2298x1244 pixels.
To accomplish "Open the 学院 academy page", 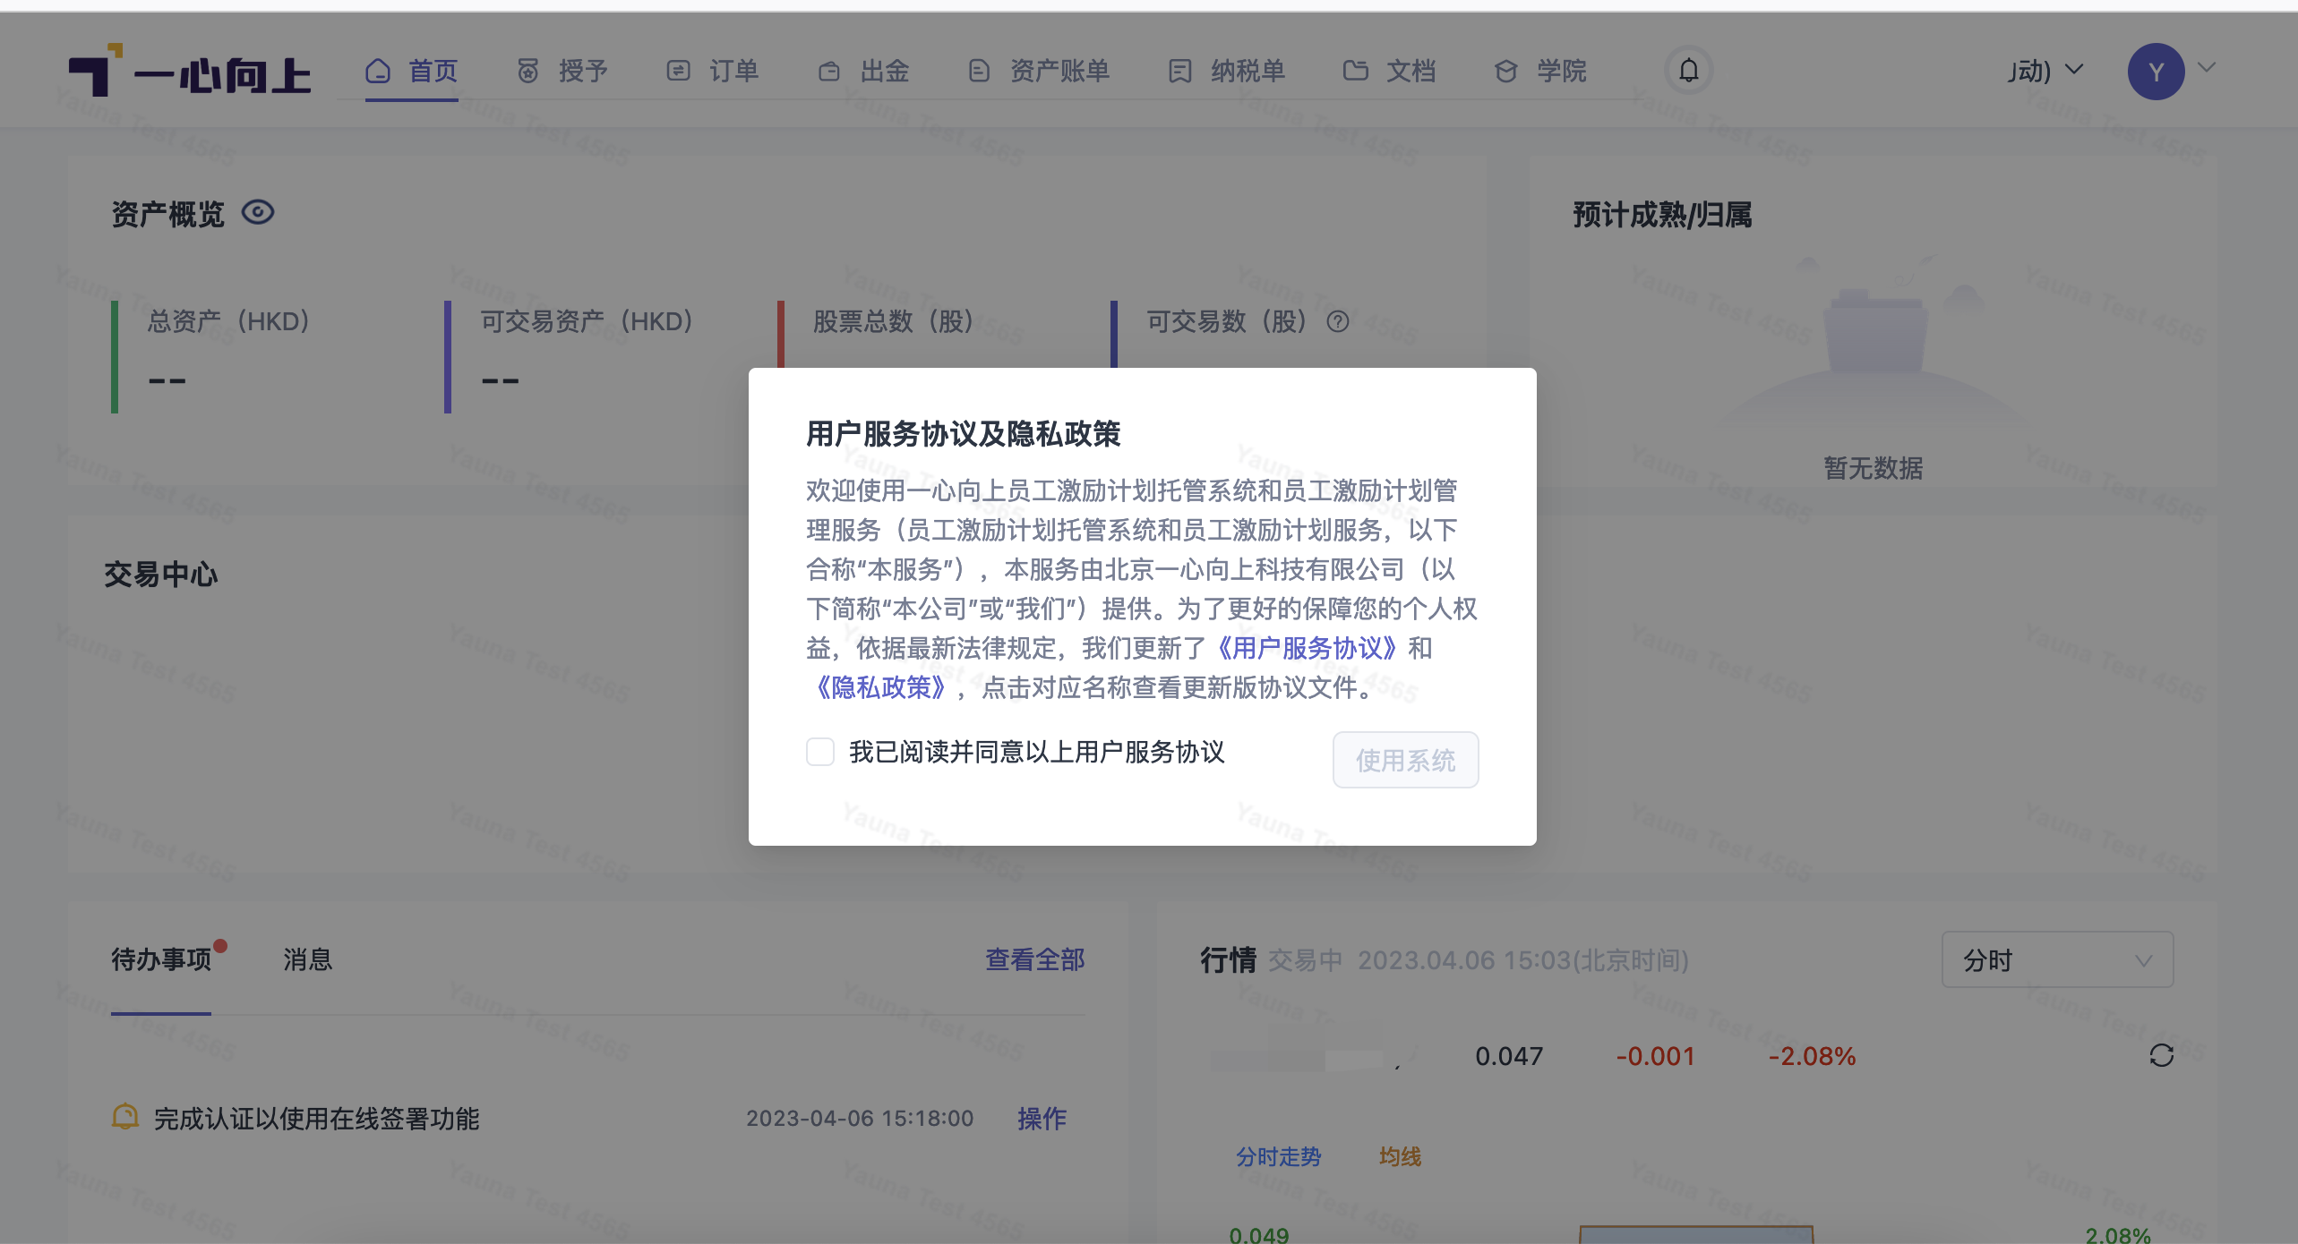I will [1540, 71].
